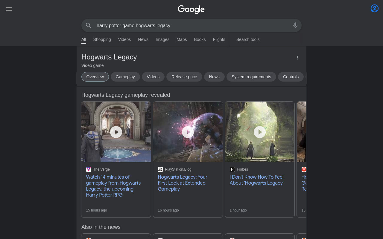383x239 pixels.
Task: Play the Forbes video
Action: pyautogui.click(x=260, y=132)
